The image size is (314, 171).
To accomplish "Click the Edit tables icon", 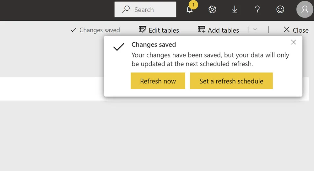I will point(142,29).
